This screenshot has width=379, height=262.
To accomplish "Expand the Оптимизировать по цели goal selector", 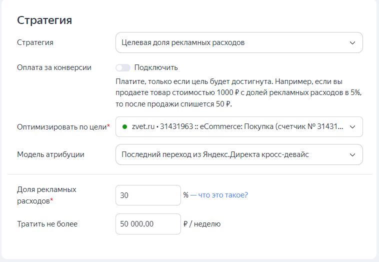I will click(x=239, y=126).
